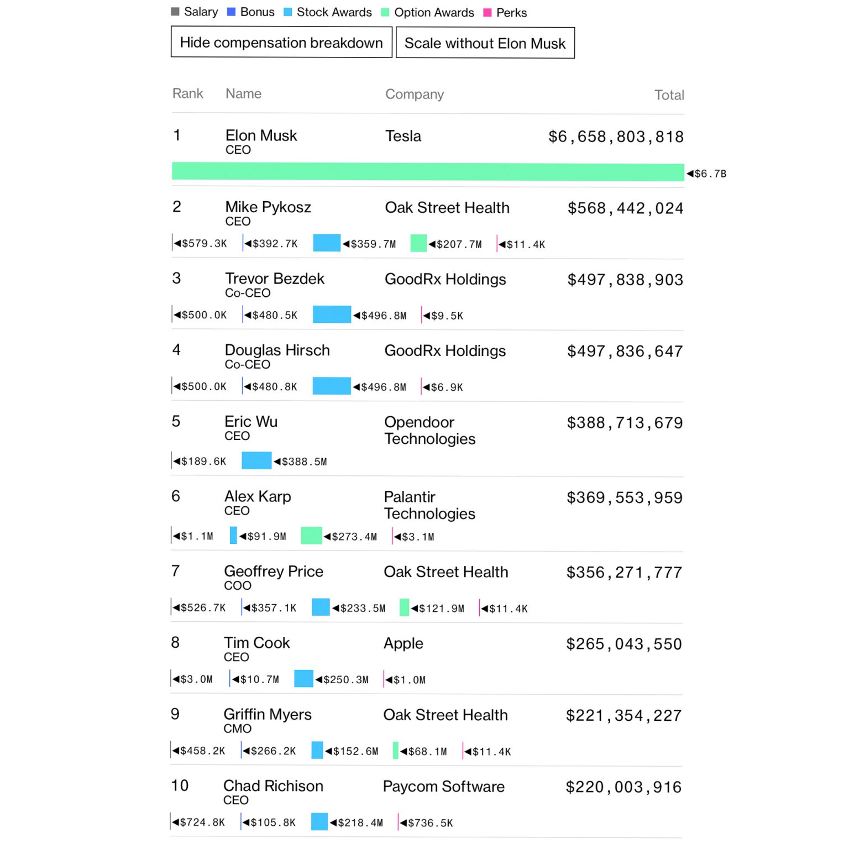
Task: Select Tim Cook's $250.3M stock awards bar
Action: pyautogui.click(x=303, y=679)
